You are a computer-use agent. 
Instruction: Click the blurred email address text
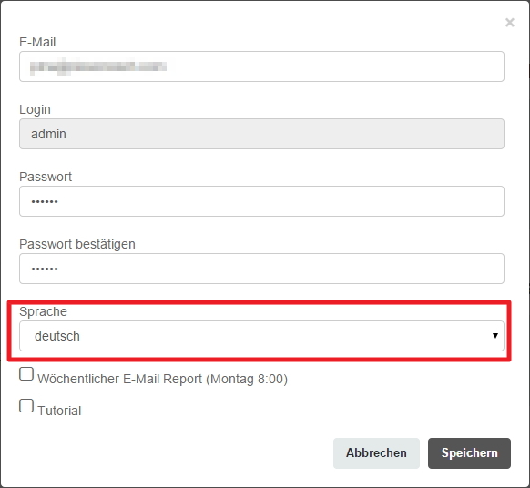pyautogui.click(x=98, y=66)
